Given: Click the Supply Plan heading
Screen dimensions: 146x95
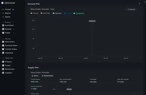Looking at the screenshot, I should (x=33, y=68).
